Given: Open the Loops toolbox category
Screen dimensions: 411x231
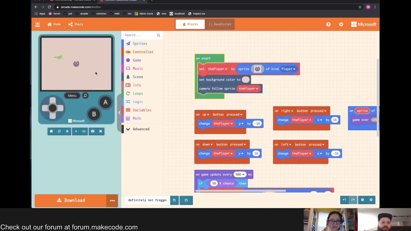Looking at the screenshot, I should [x=138, y=94].
